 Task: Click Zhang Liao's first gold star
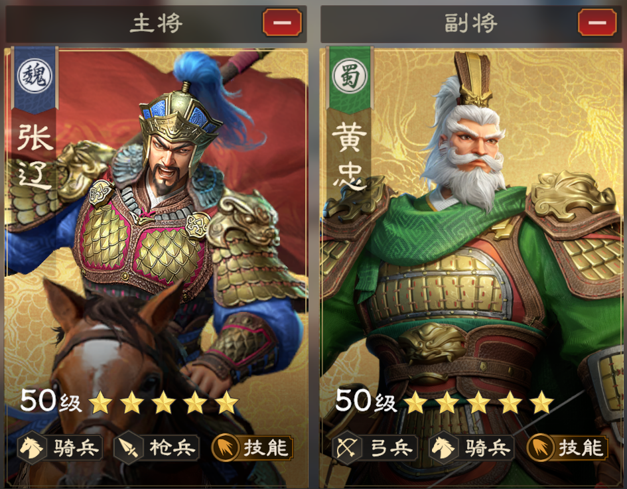click(100, 402)
